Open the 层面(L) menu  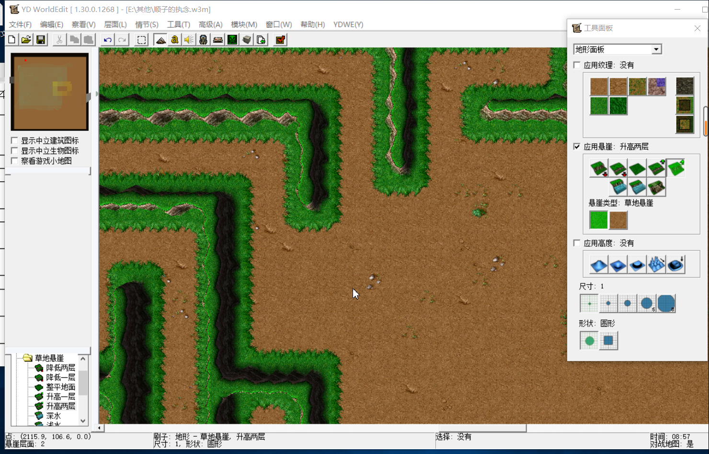coord(115,24)
